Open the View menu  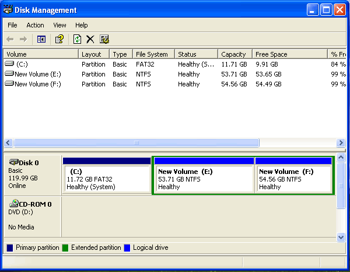tap(60, 25)
